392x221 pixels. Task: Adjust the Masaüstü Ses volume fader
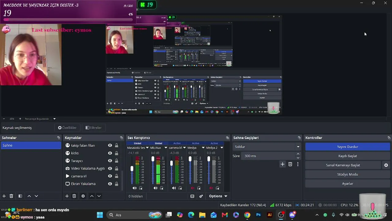coord(132,169)
